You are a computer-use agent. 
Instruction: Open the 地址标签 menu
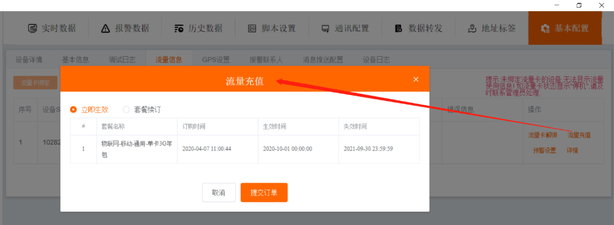click(x=492, y=29)
